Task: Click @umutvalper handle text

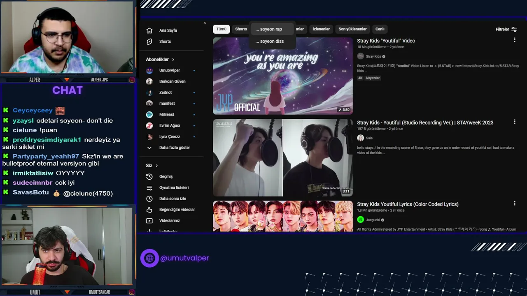Action: [x=184, y=258]
